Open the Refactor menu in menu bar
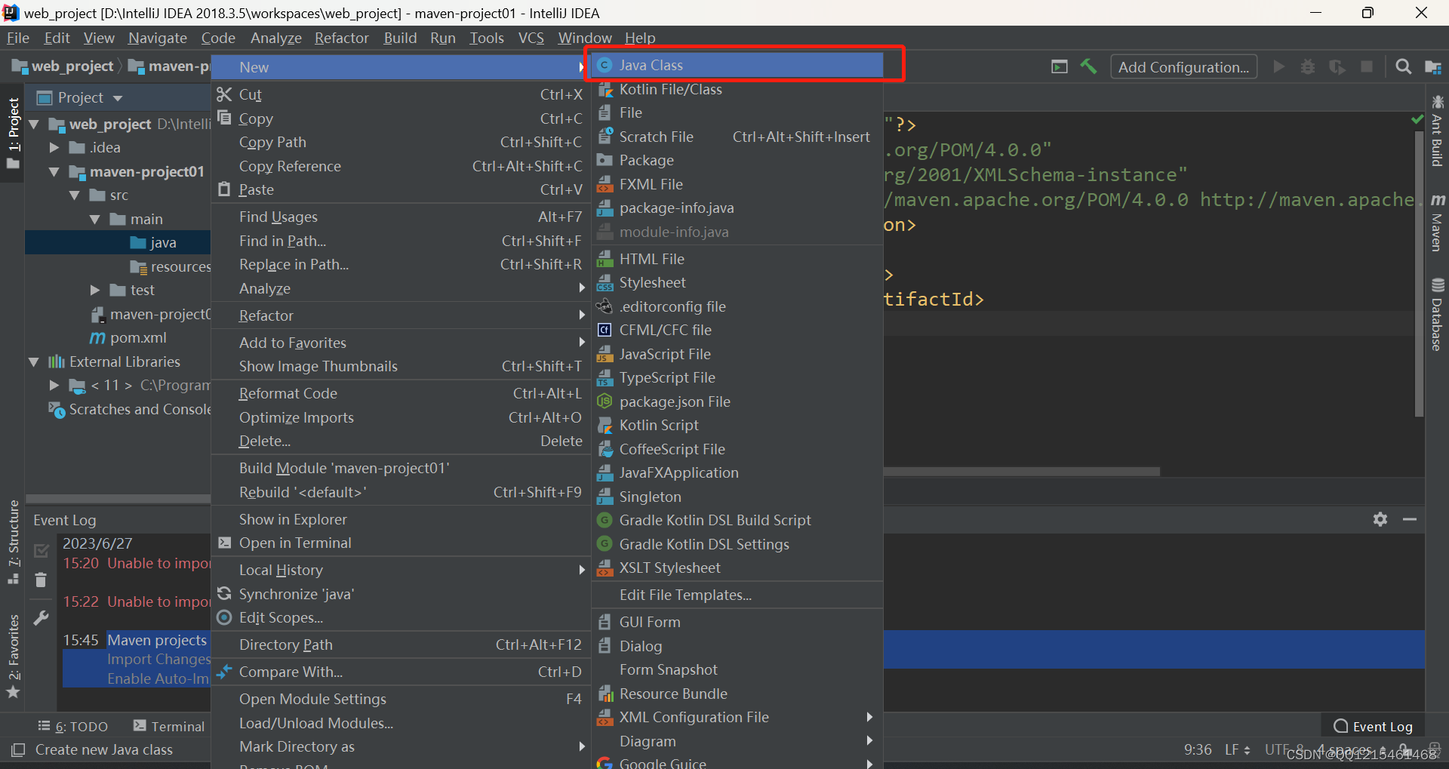Viewport: 1449px width, 769px height. tap(341, 38)
